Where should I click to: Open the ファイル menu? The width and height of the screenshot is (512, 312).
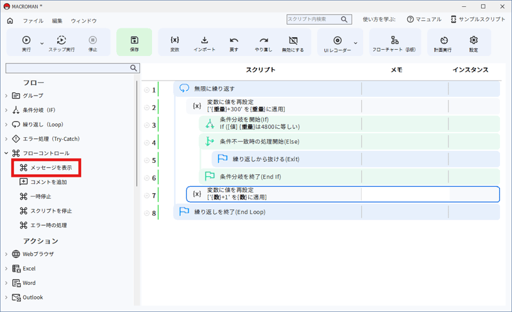tap(33, 21)
